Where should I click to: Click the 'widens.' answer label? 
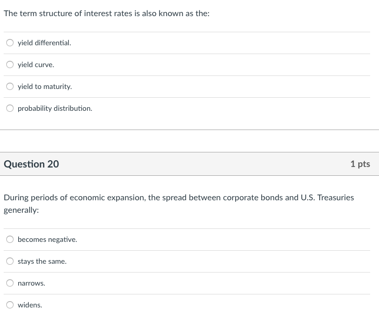[x=30, y=305]
